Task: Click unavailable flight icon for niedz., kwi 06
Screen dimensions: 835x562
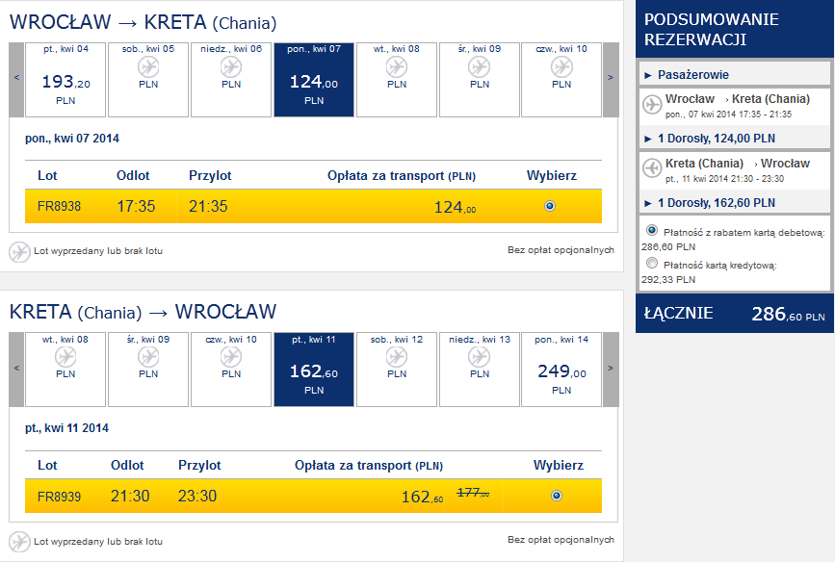Action: [231, 67]
